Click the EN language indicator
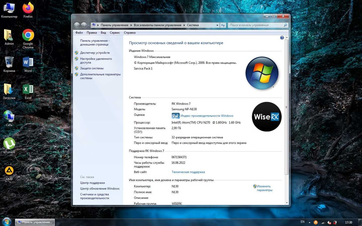362x226 pixels. (302, 222)
